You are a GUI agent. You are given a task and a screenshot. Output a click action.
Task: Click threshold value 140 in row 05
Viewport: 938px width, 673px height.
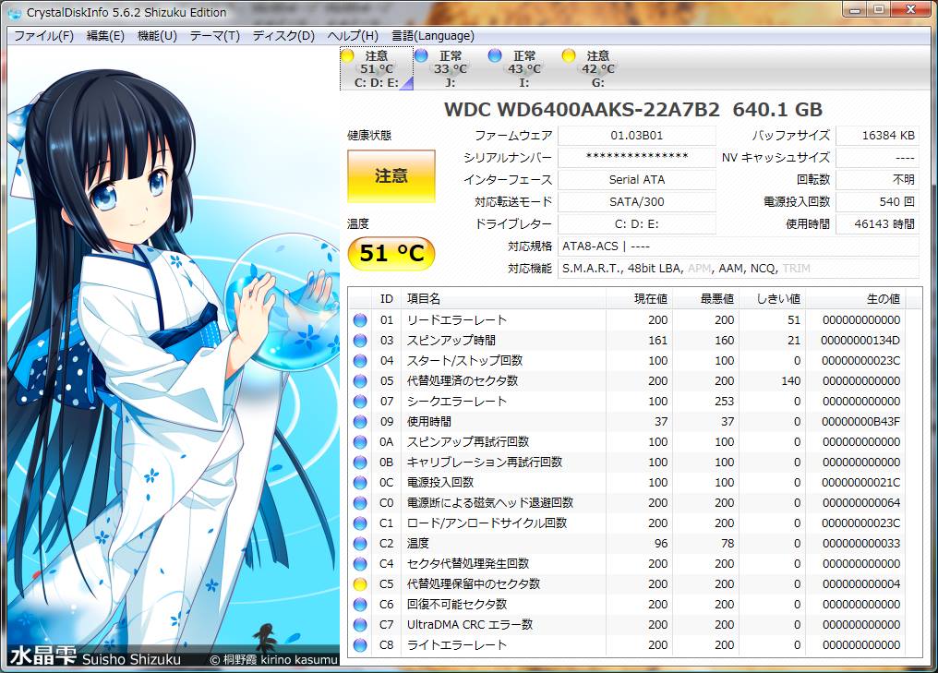791,381
